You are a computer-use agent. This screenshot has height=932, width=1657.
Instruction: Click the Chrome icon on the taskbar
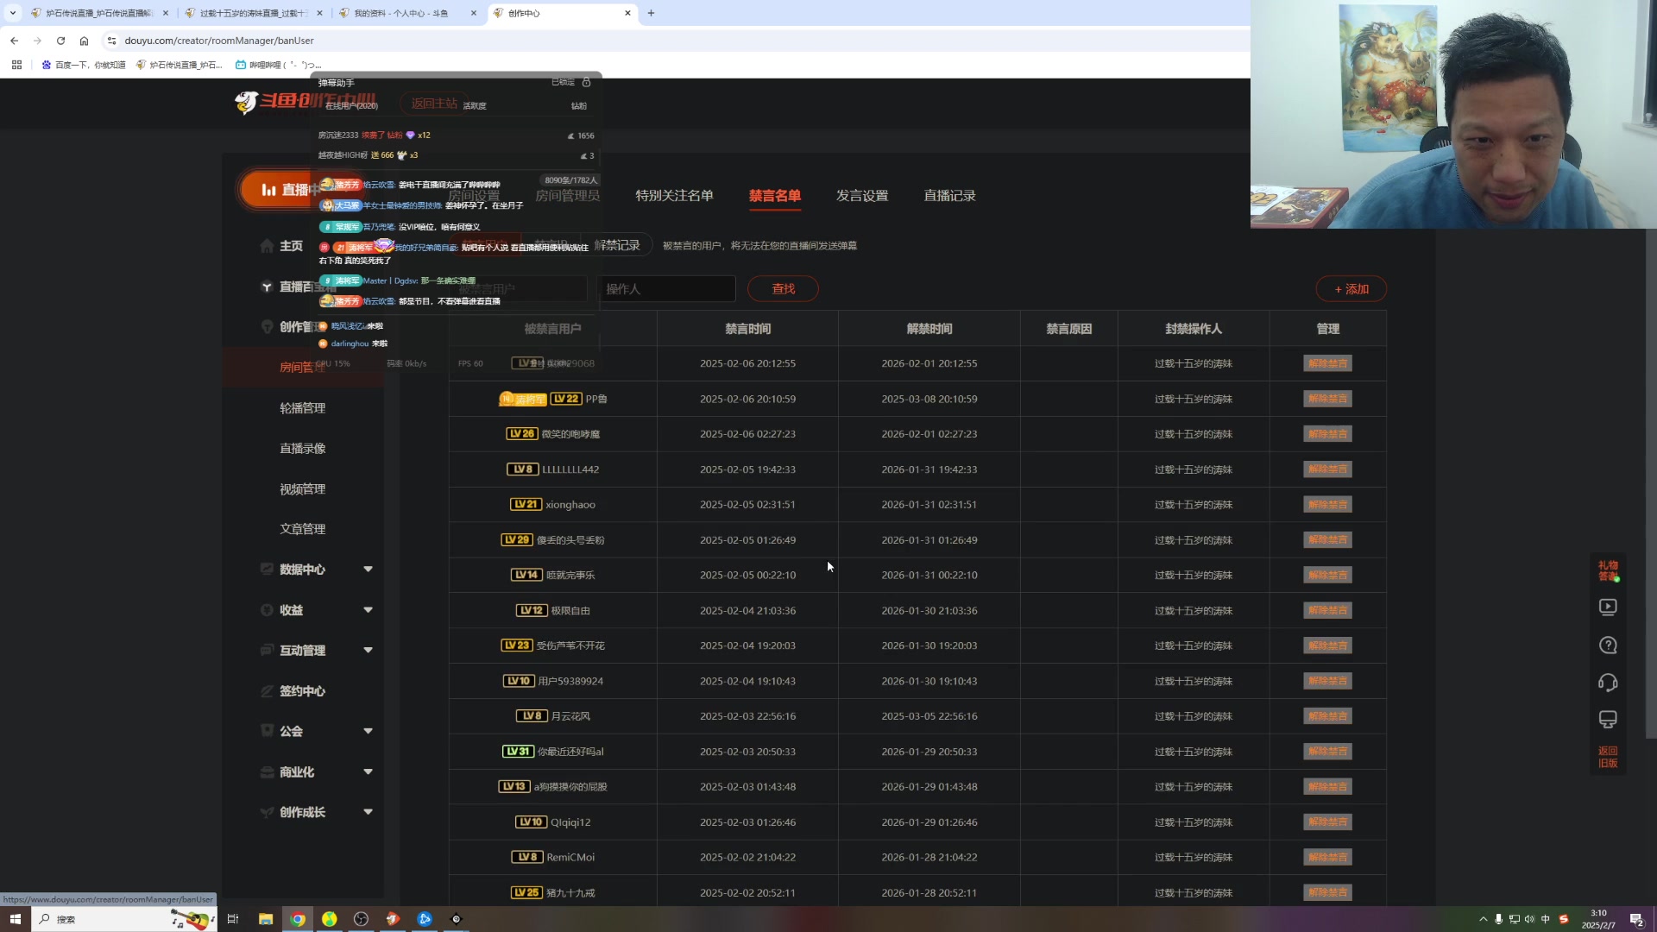[x=298, y=919]
